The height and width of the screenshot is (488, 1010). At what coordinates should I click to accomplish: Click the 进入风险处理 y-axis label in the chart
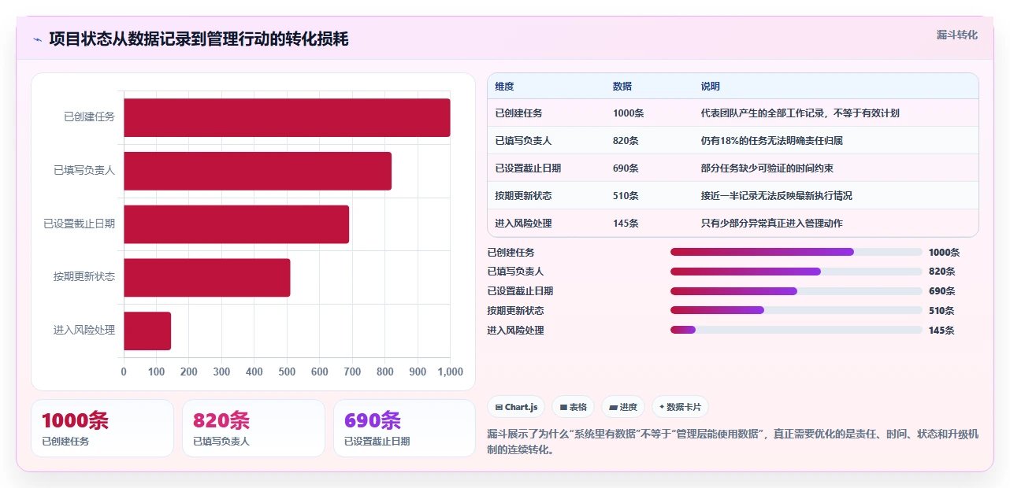point(84,331)
